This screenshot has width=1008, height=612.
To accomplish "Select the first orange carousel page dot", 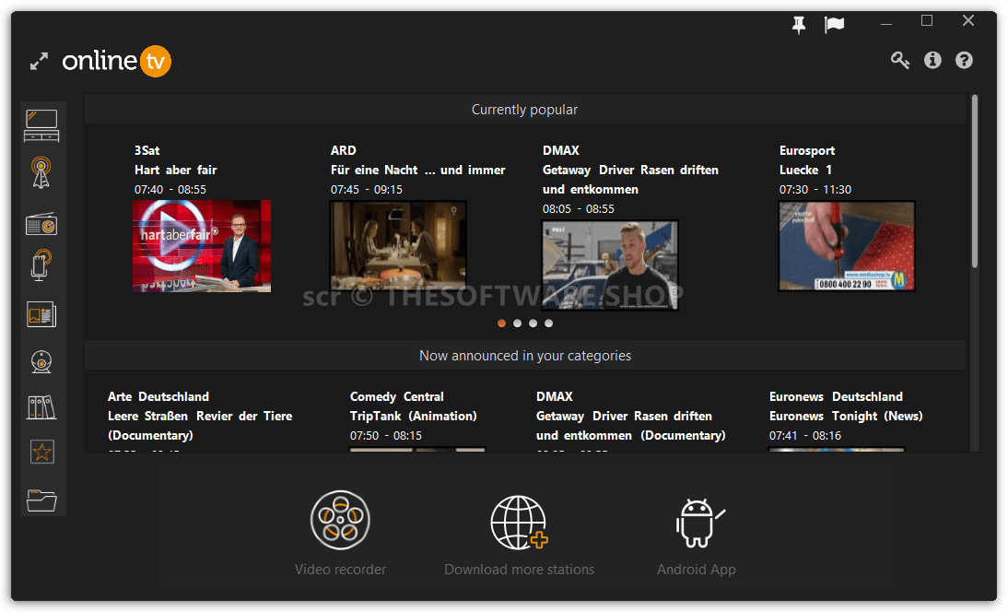I will (x=501, y=324).
